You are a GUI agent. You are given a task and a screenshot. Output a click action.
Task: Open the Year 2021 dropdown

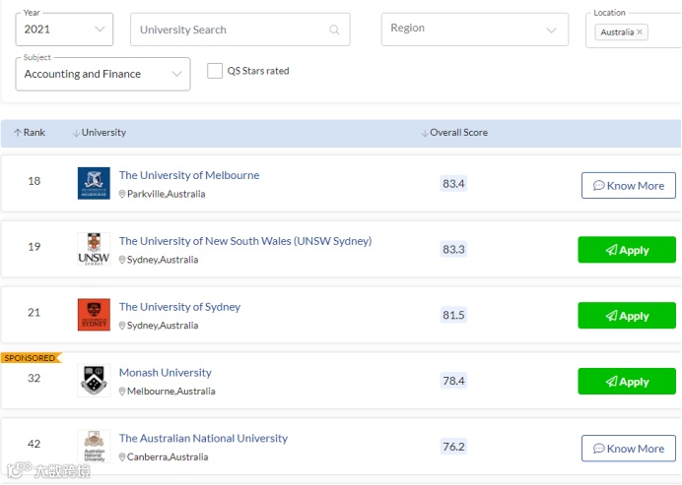[64, 30]
